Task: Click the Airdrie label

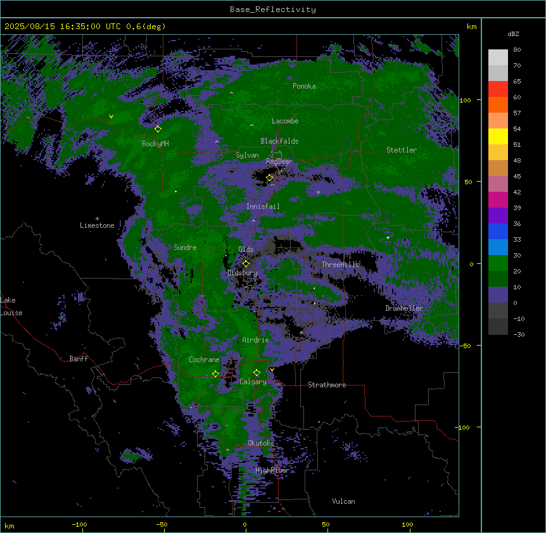Action: click(x=256, y=340)
